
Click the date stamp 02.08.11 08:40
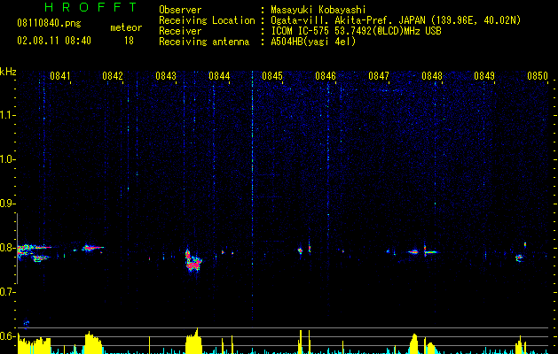pos(54,41)
